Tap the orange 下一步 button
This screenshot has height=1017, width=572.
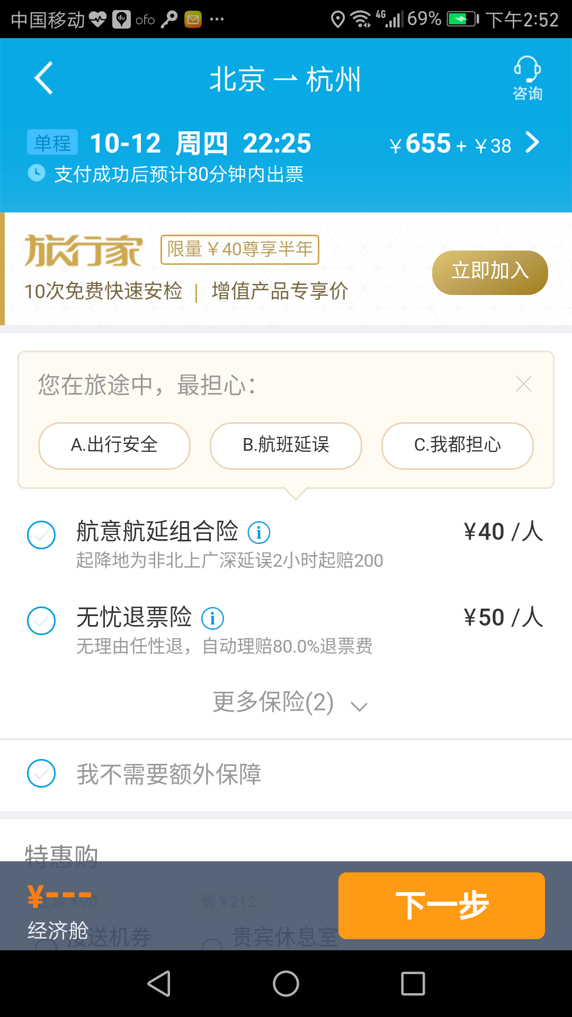pyautogui.click(x=441, y=905)
